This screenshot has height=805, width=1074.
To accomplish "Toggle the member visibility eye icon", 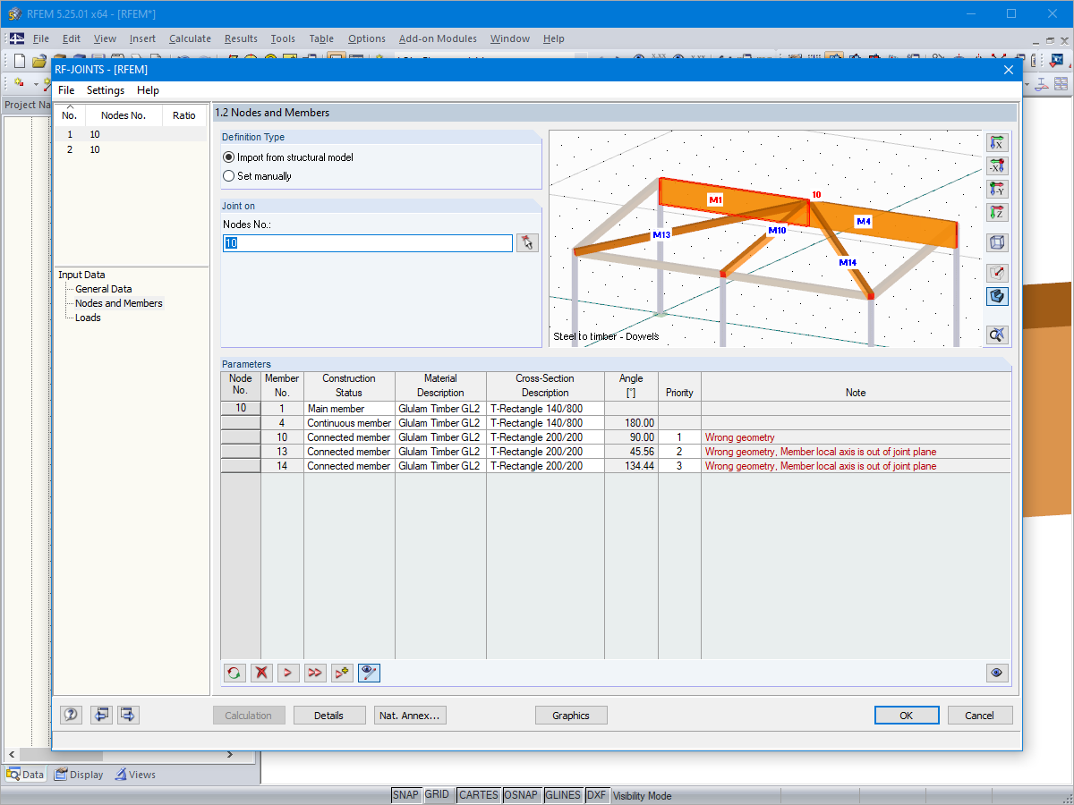I will click(369, 673).
